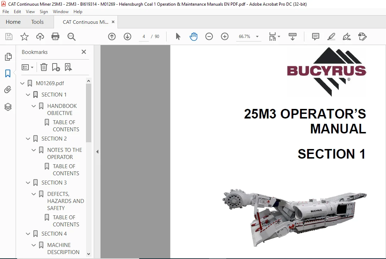The width and height of the screenshot is (386, 259).
Task: Open the Find text magnifier tool
Action: coord(71,37)
